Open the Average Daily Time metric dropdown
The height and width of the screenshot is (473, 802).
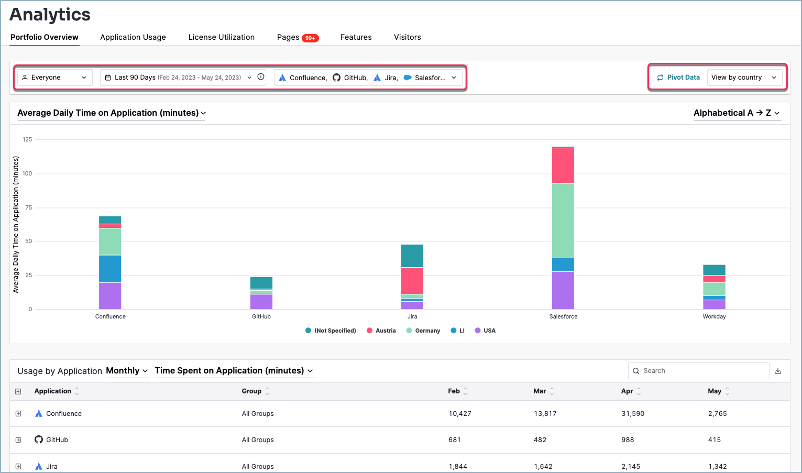[112, 113]
